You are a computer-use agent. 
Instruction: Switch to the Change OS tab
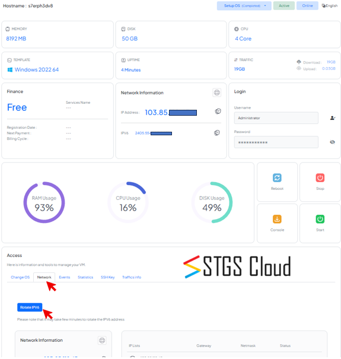(20, 277)
